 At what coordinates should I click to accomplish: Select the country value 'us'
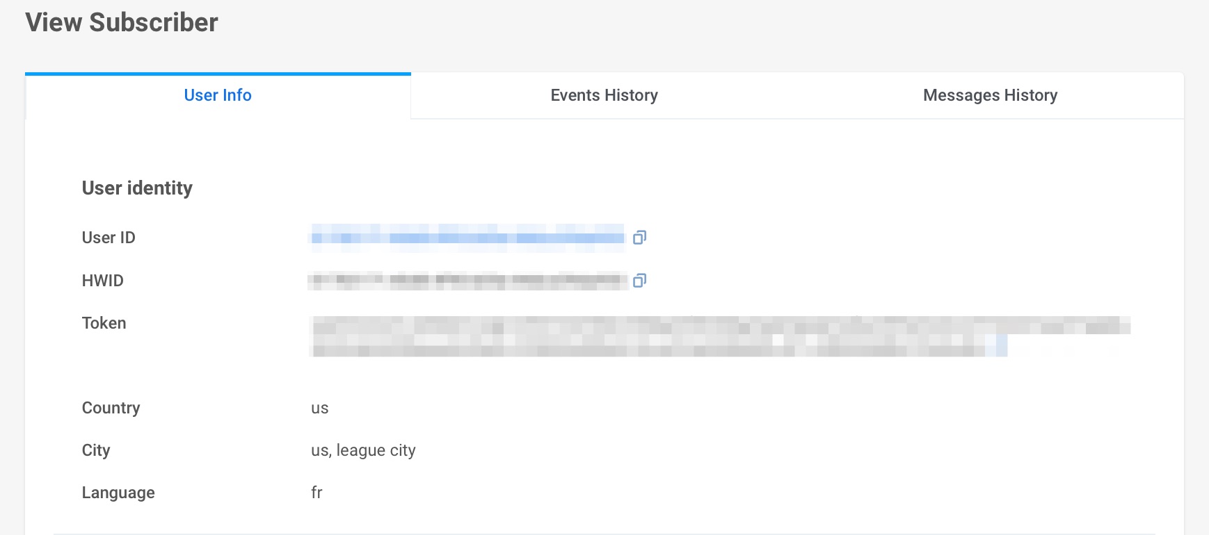pos(319,408)
